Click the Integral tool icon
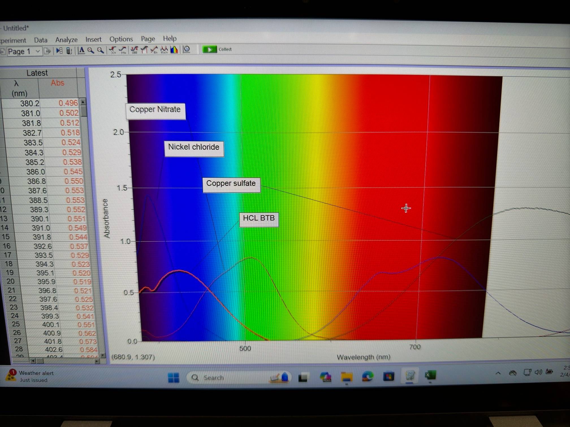The width and height of the screenshot is (570, 427). [144, 50]
